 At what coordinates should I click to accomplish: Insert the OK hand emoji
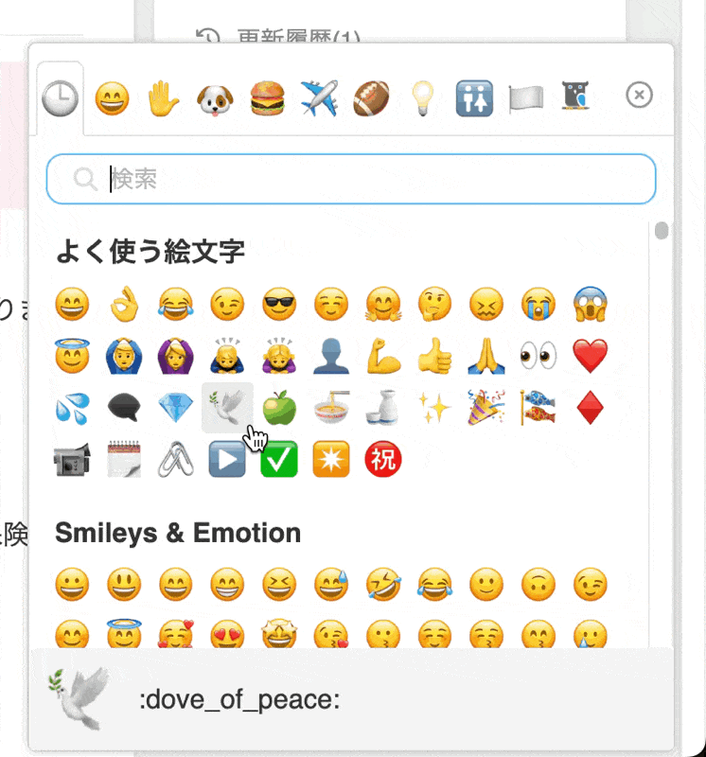[125, 304]
